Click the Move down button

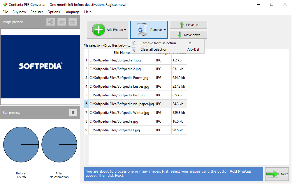click(x=189, y=35)
